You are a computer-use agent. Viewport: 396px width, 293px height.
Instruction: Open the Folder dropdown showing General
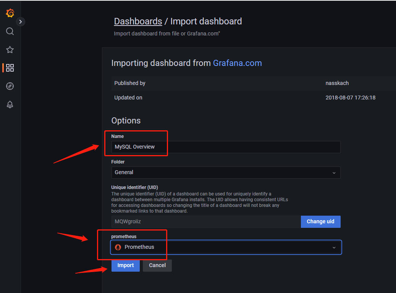(x=226, y=173)
